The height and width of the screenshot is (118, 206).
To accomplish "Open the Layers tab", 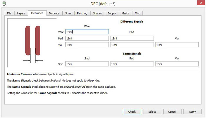I will point(21,14).
